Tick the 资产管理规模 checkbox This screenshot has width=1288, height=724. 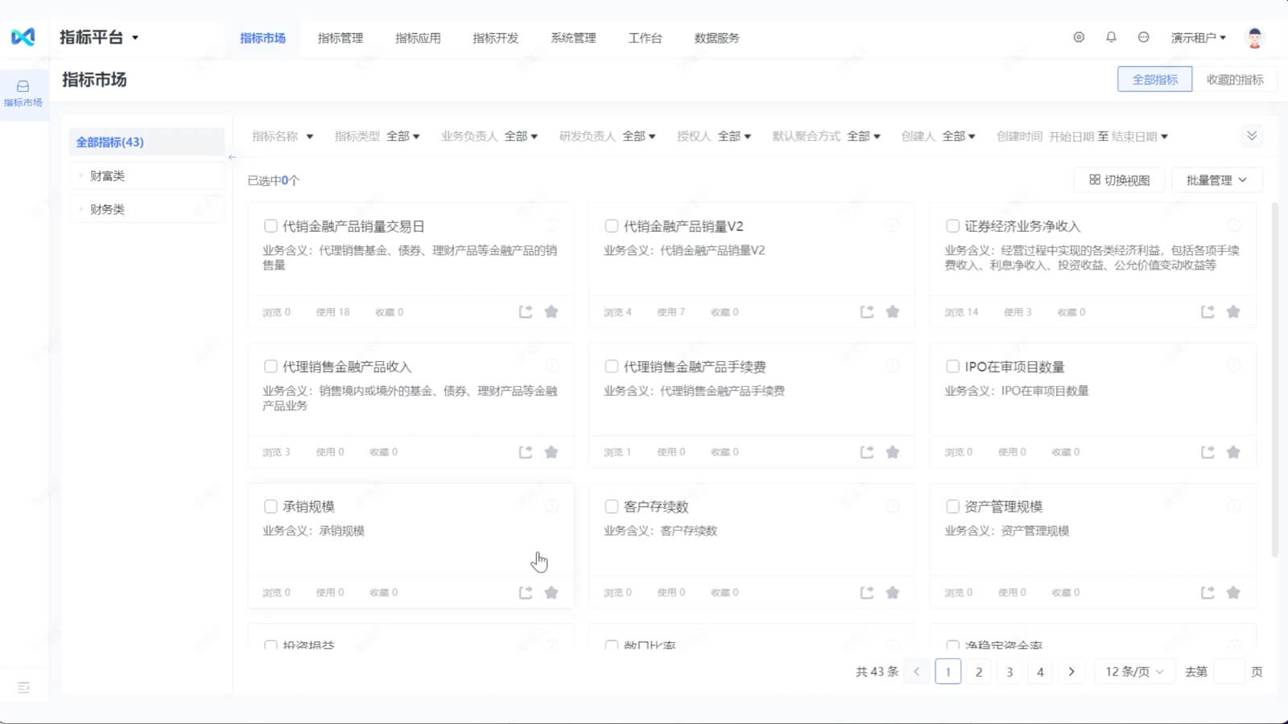952,506
